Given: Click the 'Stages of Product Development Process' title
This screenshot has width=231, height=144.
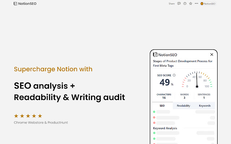Looking at the screenshot, I should (183, 63).
